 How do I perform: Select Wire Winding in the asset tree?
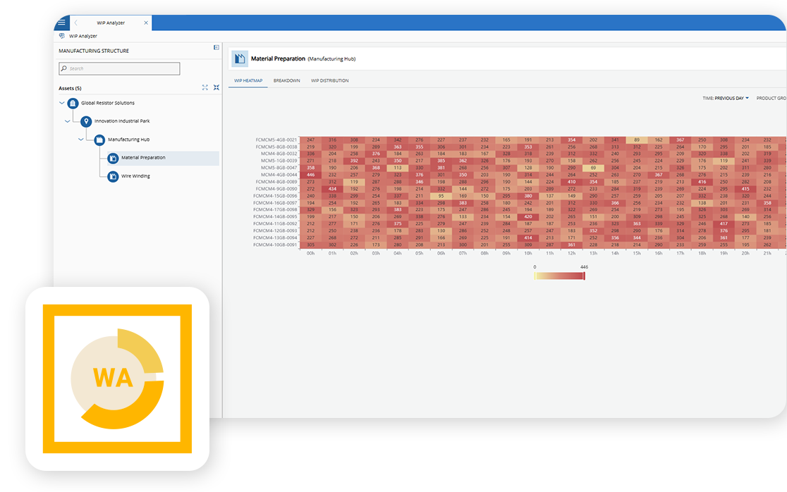pos(135,176)
